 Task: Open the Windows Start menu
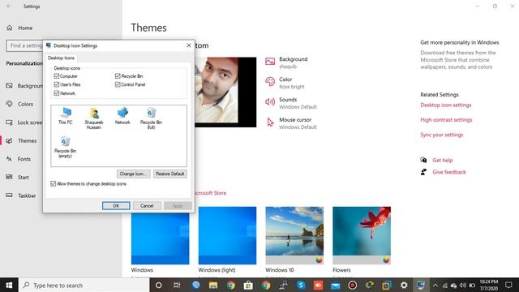pyautogui.click(x=9, y=285)
